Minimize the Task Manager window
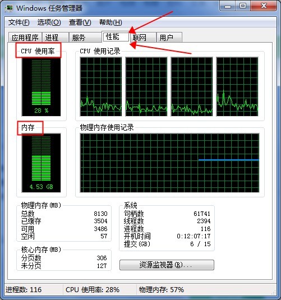 coord(228,6)
